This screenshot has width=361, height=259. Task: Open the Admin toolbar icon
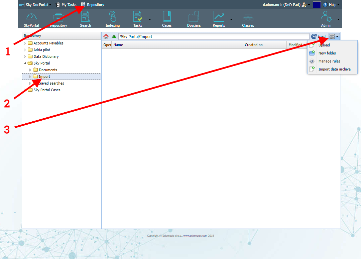(x=326, y=17)
